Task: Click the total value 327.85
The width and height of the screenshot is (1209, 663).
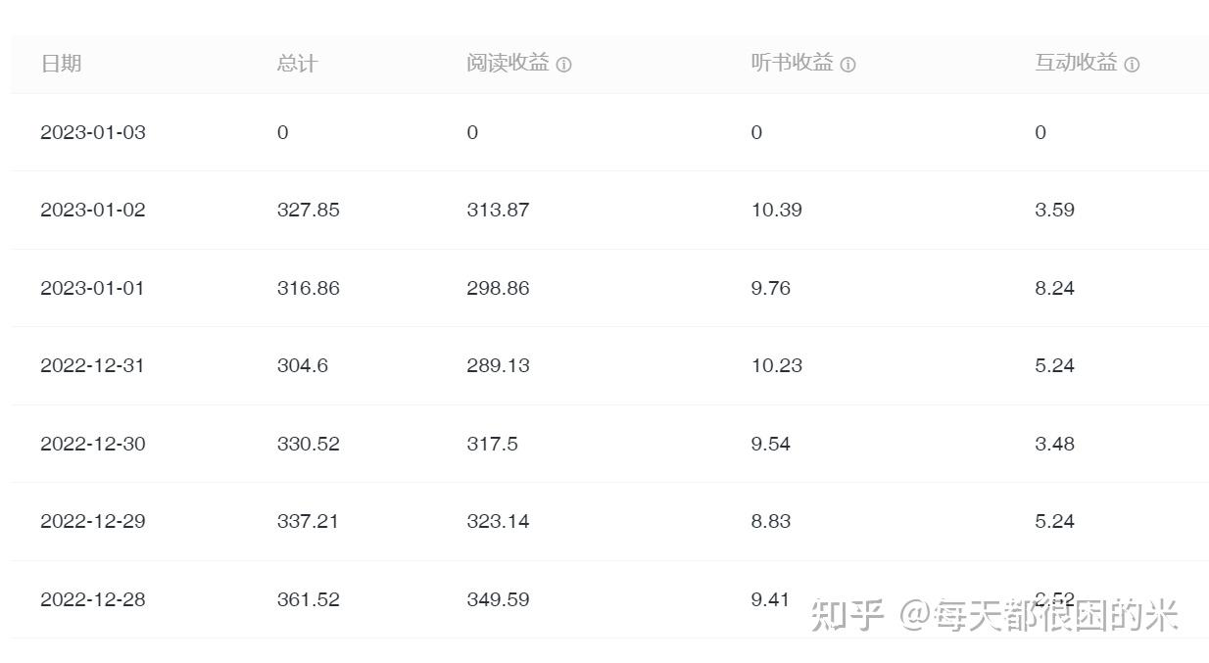Action: (x=309, y=210)
